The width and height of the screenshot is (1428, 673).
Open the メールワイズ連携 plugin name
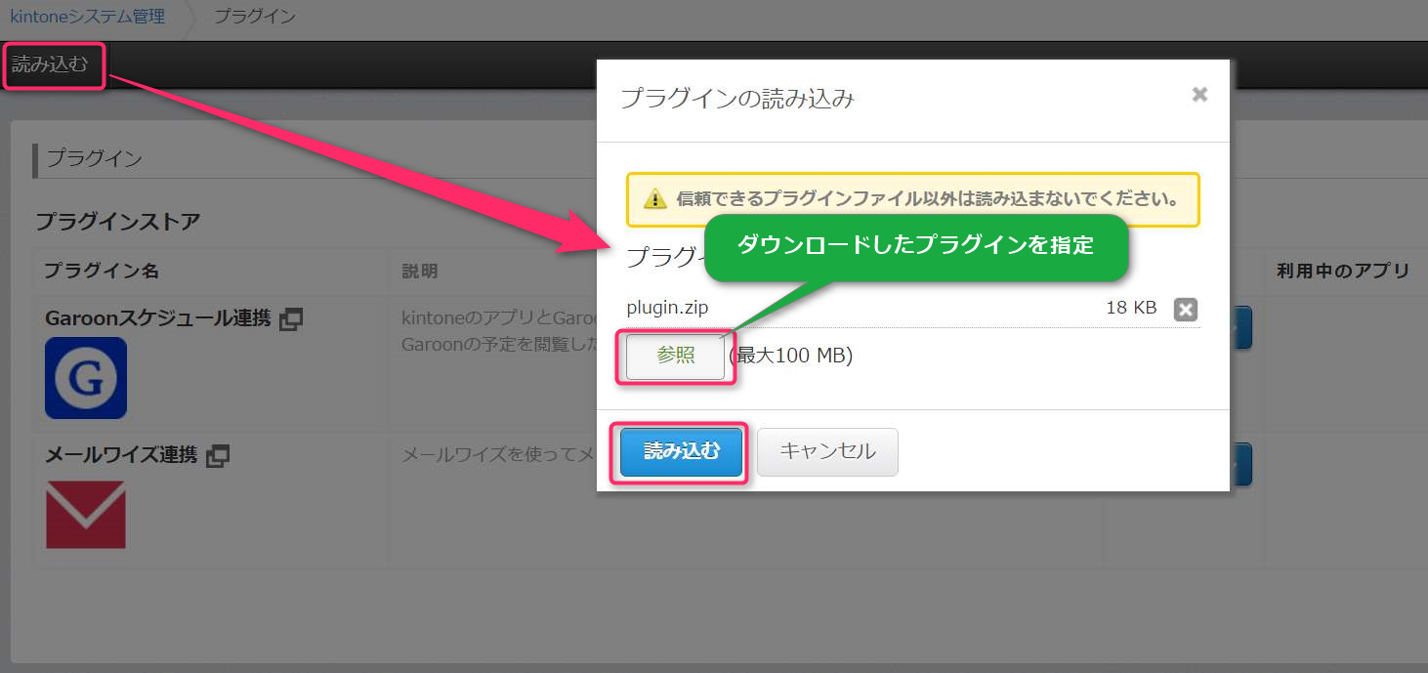tap(121, 455)
